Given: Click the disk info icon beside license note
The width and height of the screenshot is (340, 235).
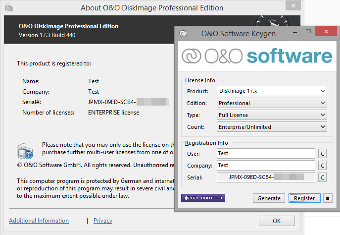Looking at the screenshot, I should point(25,151).
